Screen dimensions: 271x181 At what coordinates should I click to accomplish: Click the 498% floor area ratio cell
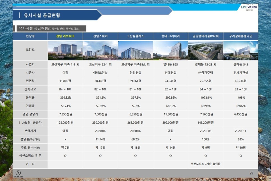(241, 98)
